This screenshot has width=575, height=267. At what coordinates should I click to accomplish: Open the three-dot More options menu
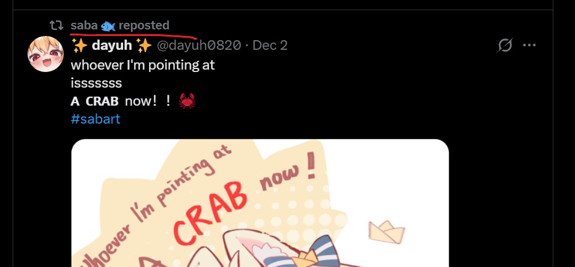529,46
